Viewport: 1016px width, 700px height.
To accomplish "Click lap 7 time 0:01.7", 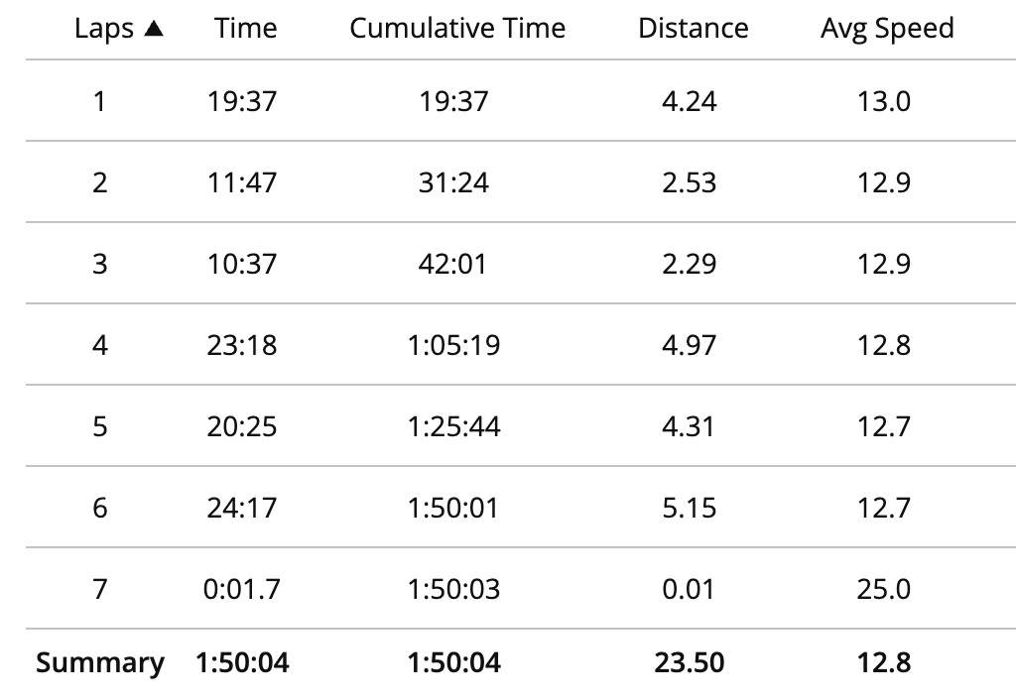I will coord(242,589).
